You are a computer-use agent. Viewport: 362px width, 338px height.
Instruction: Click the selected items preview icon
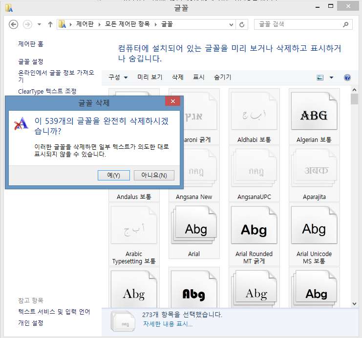click(123, 321)
